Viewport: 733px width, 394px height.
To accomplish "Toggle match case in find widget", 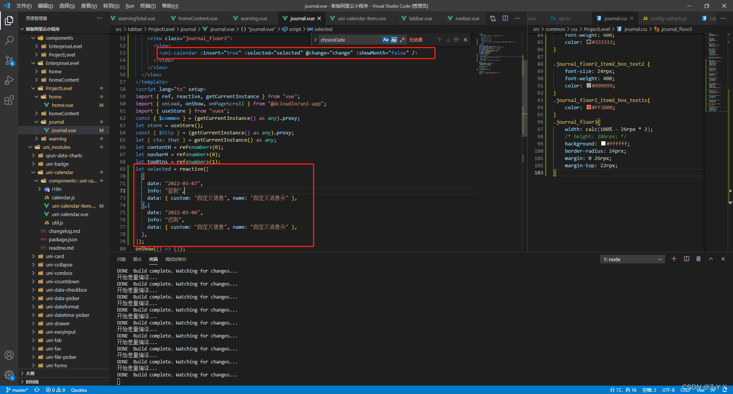I will [x=386, y=40].
